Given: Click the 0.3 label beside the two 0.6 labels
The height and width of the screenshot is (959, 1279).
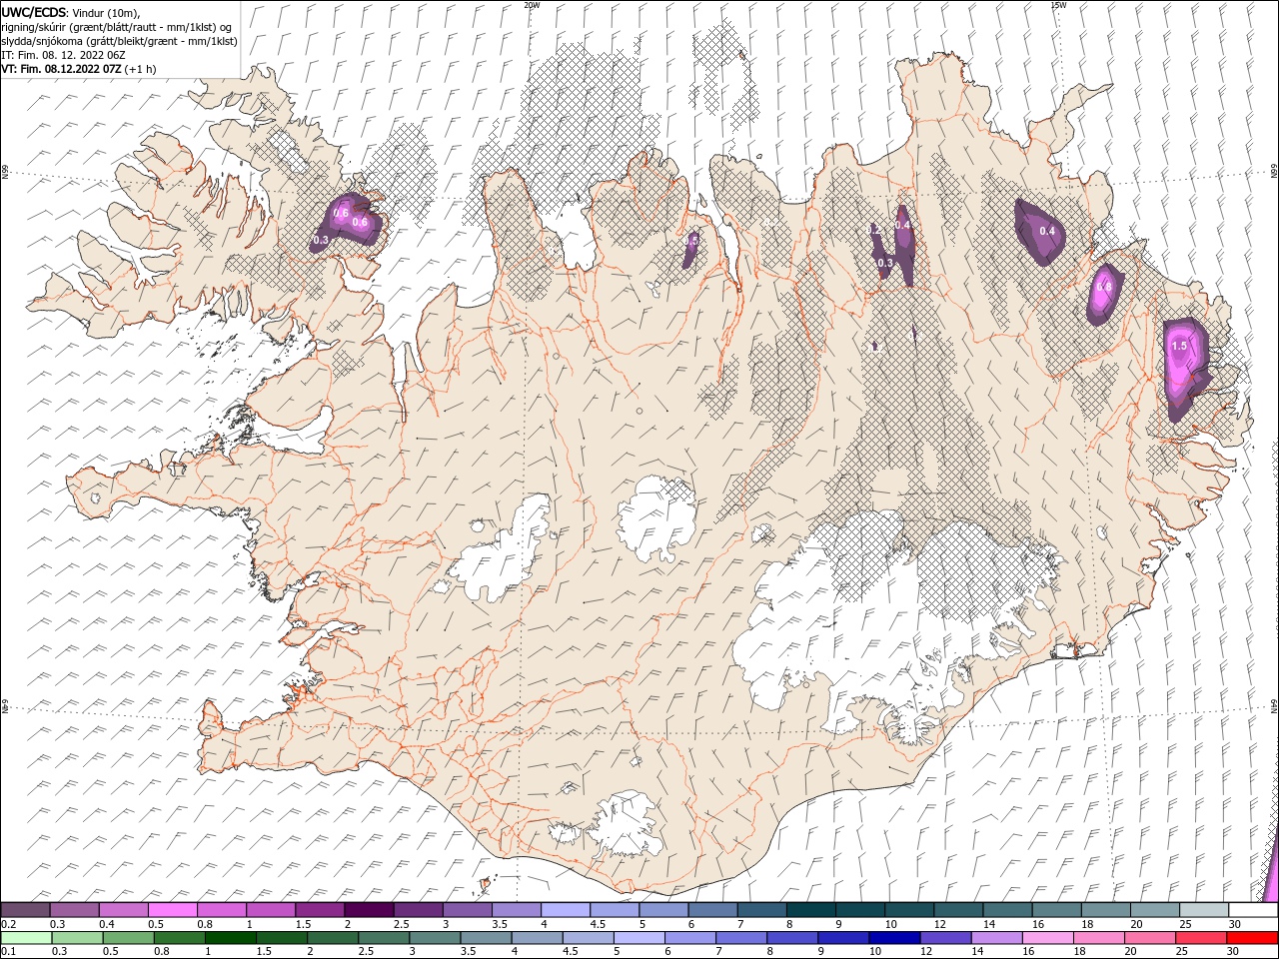Looking at the screenshot, I should pyautogui.click(x=321, y=240).
